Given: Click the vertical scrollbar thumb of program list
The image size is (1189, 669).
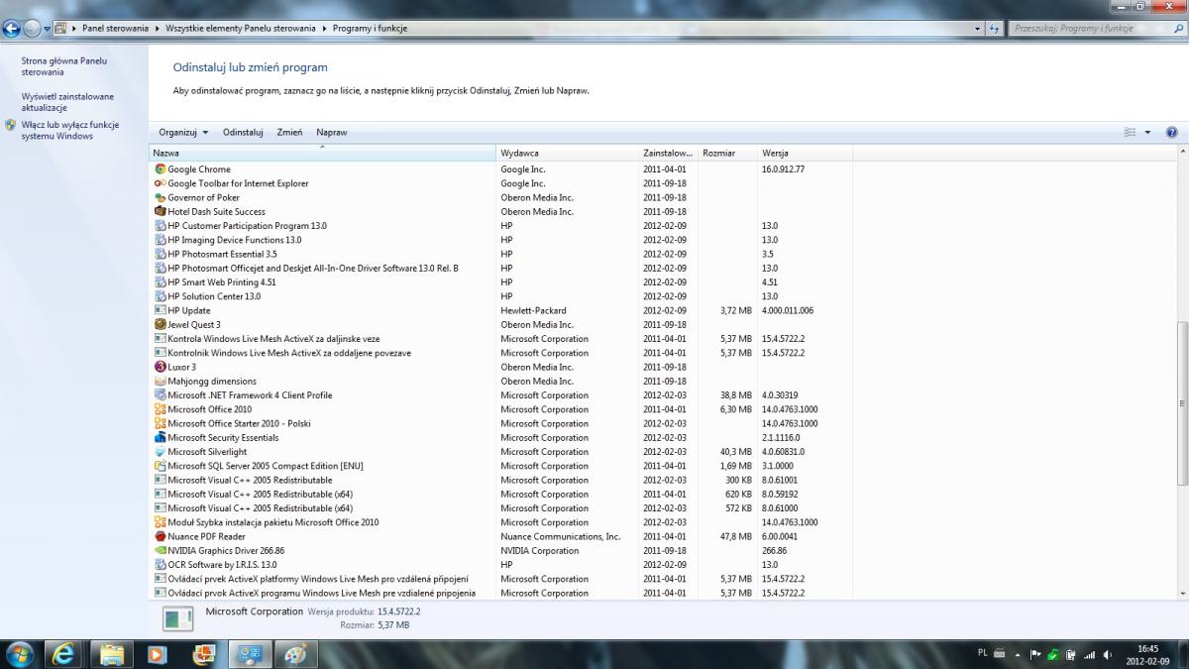Looking at the screenshot, I should [1181, 404].
